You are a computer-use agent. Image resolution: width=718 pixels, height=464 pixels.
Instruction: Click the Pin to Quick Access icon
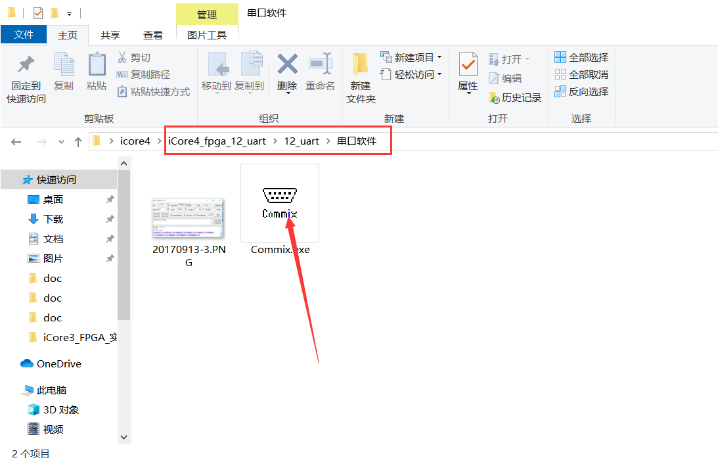pos(26,66)
